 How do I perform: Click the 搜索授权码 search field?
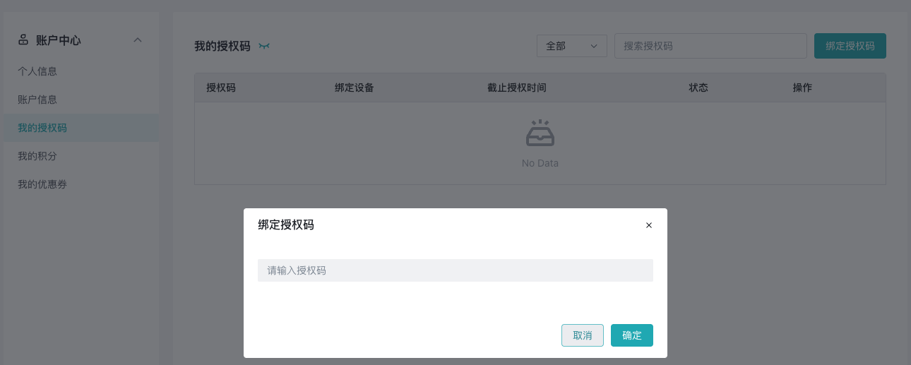click(x=710, y=46)
